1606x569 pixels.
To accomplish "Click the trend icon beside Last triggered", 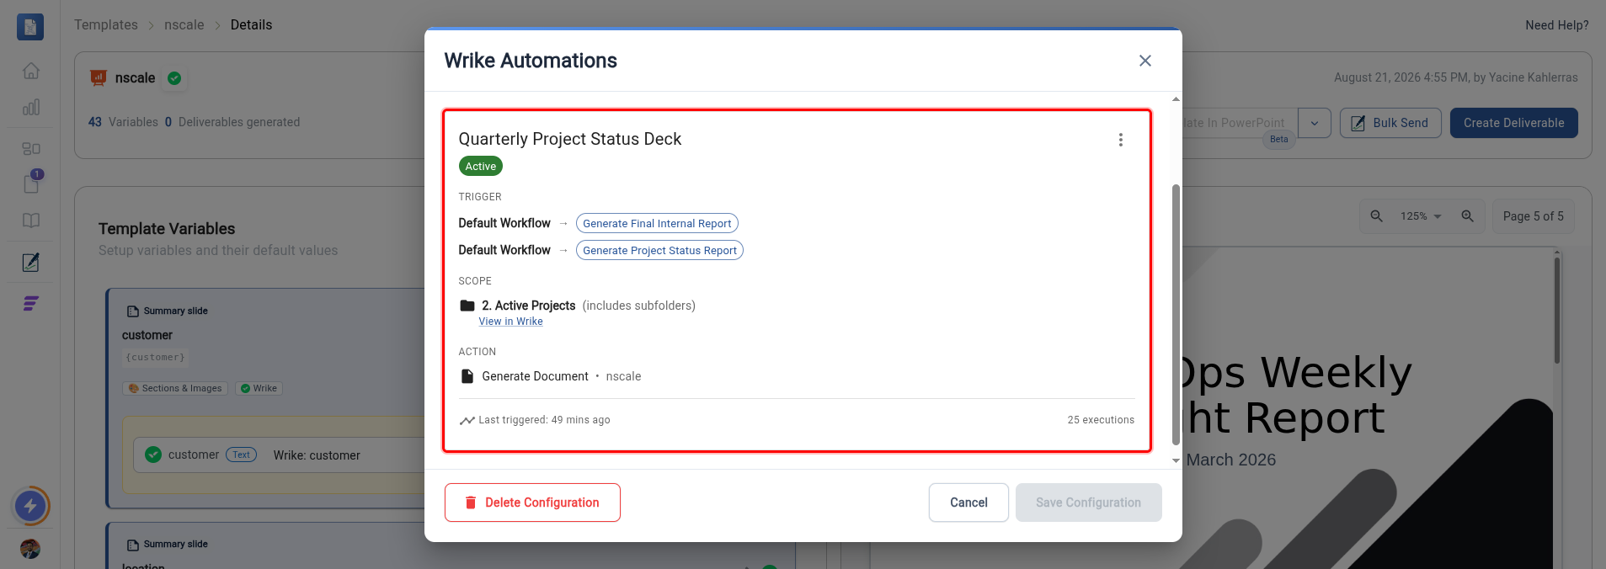I will tap(467, 420).
